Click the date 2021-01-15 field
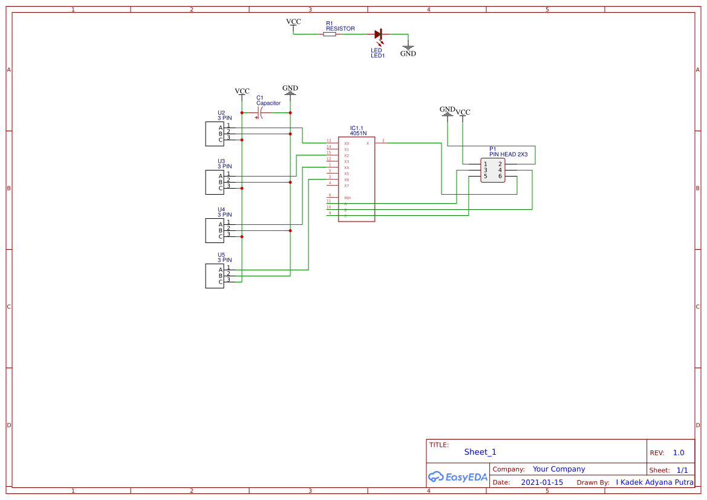Viewport: 707px width, 500px height. 541,482
